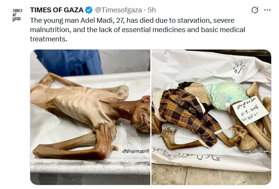This screenshot has width=279, height=189.
Task: Open the three-dot more options menu
Action: click(x=267, y=10)
